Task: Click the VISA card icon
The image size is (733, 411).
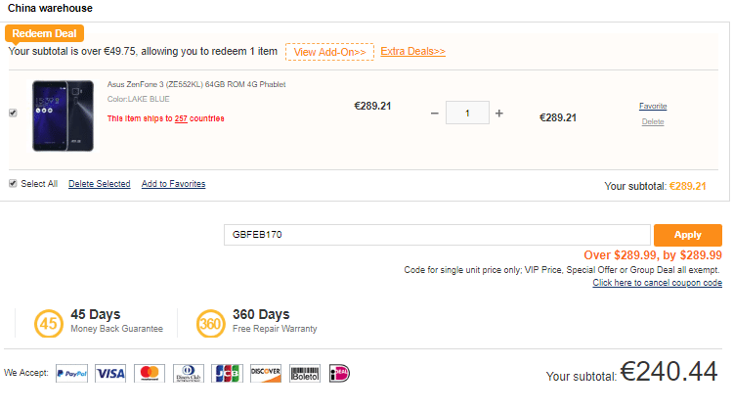Action: (x=110, y=373)
